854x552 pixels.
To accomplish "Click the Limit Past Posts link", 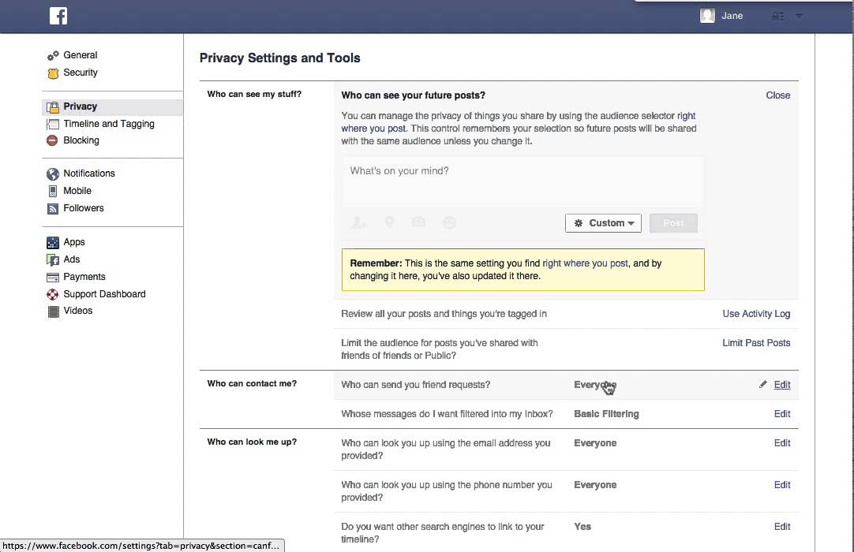I will pos(756,343).
